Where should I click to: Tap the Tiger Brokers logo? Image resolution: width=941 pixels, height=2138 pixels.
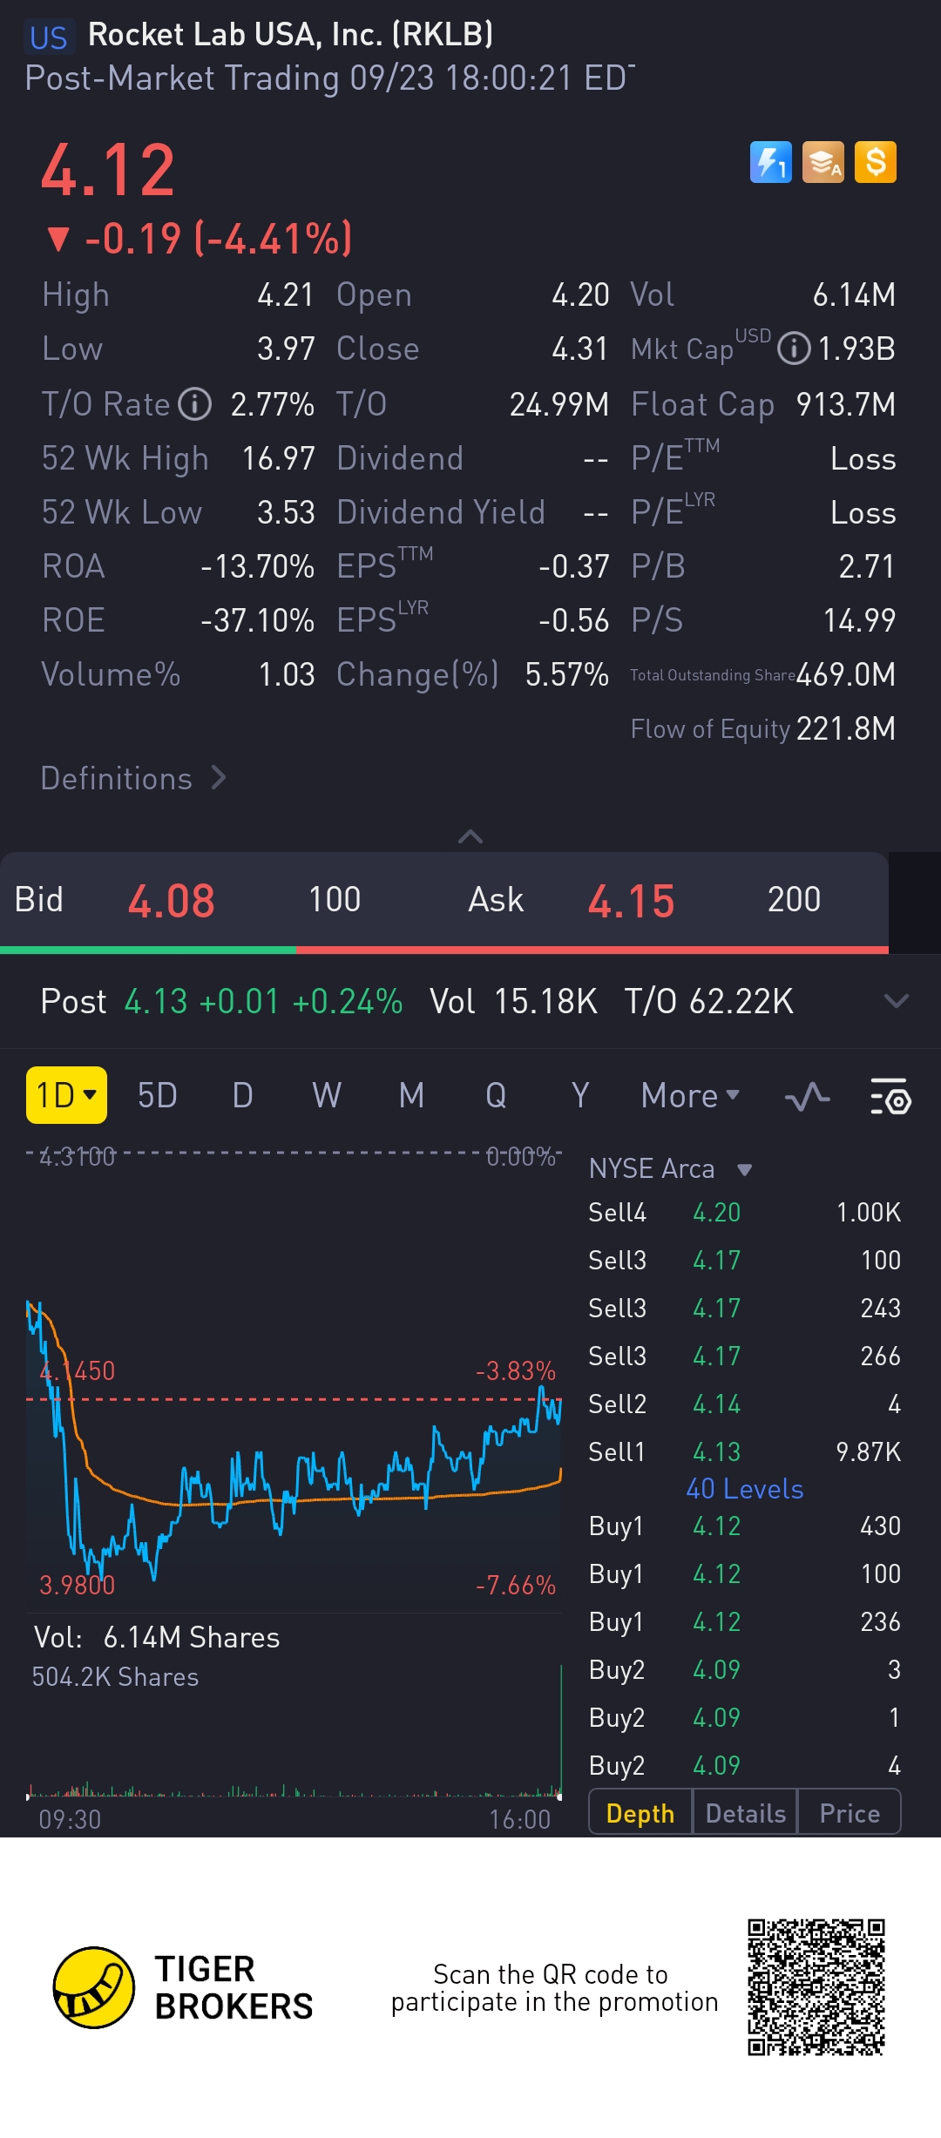click(x=94, y=1987)
